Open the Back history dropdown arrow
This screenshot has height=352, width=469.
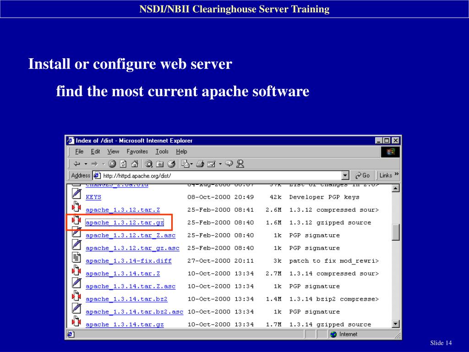click(86, 164)
